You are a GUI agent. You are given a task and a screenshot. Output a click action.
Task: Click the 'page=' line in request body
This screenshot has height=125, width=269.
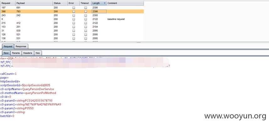click(x=4, y=78)
